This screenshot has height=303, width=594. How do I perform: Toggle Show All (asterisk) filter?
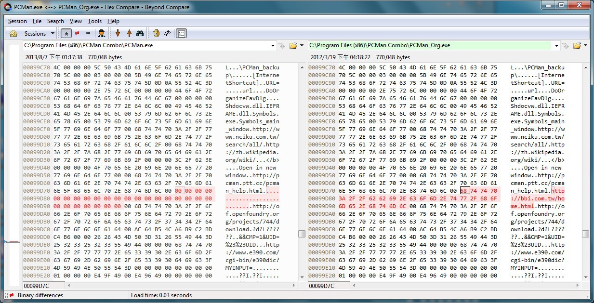pyautogui.click(x=66, y=33)
